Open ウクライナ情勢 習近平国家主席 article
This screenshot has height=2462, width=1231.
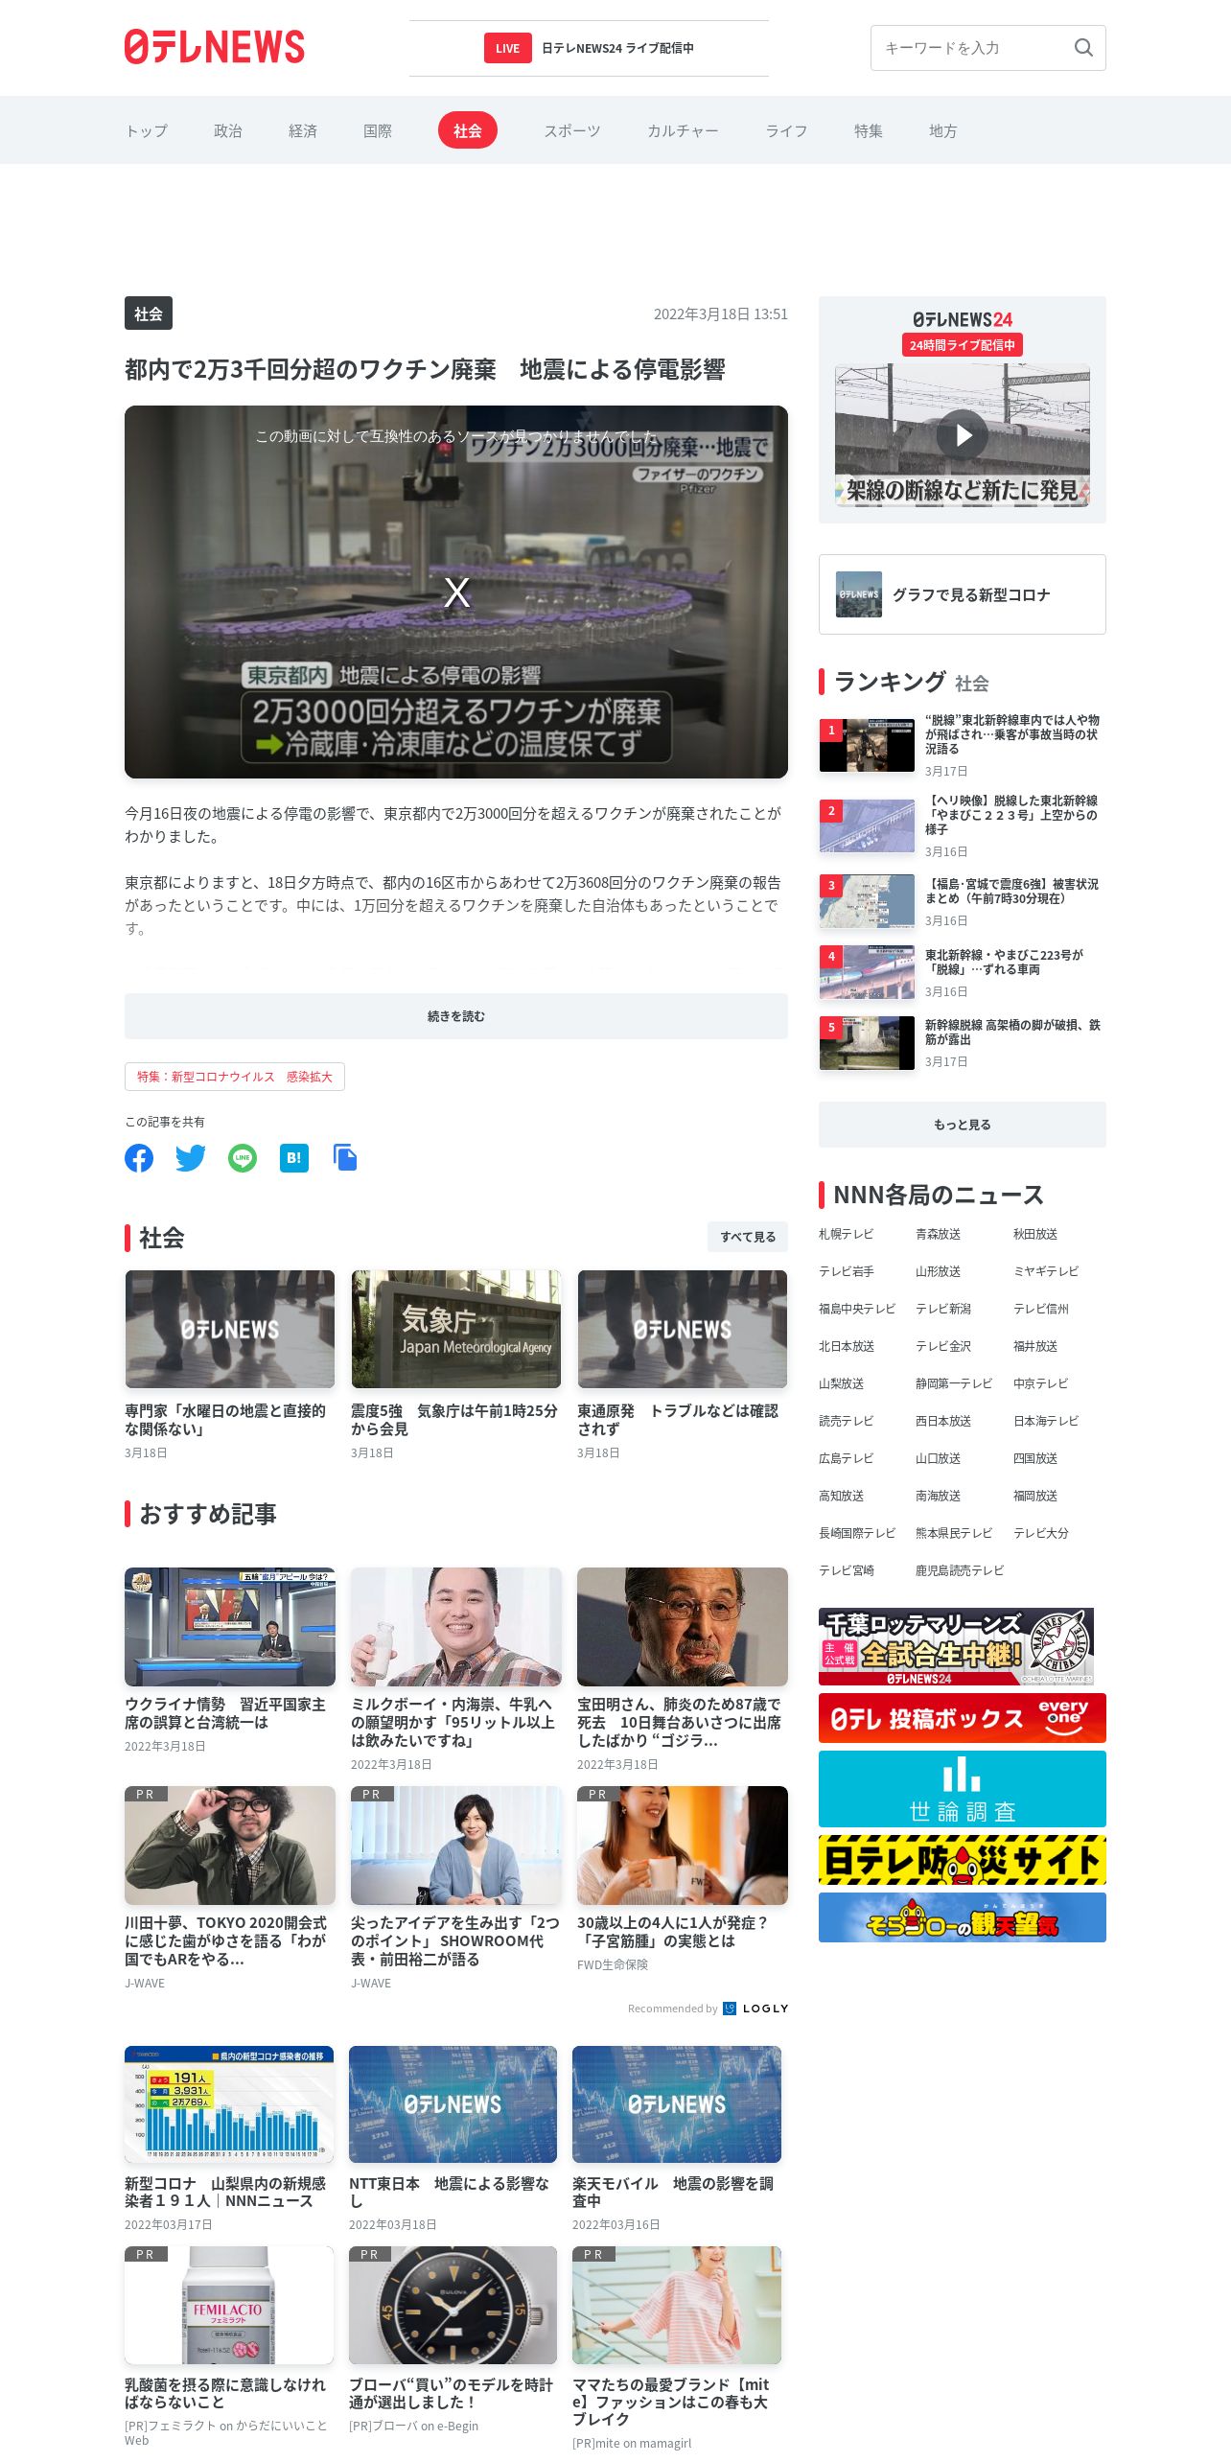coord(230,1661)
